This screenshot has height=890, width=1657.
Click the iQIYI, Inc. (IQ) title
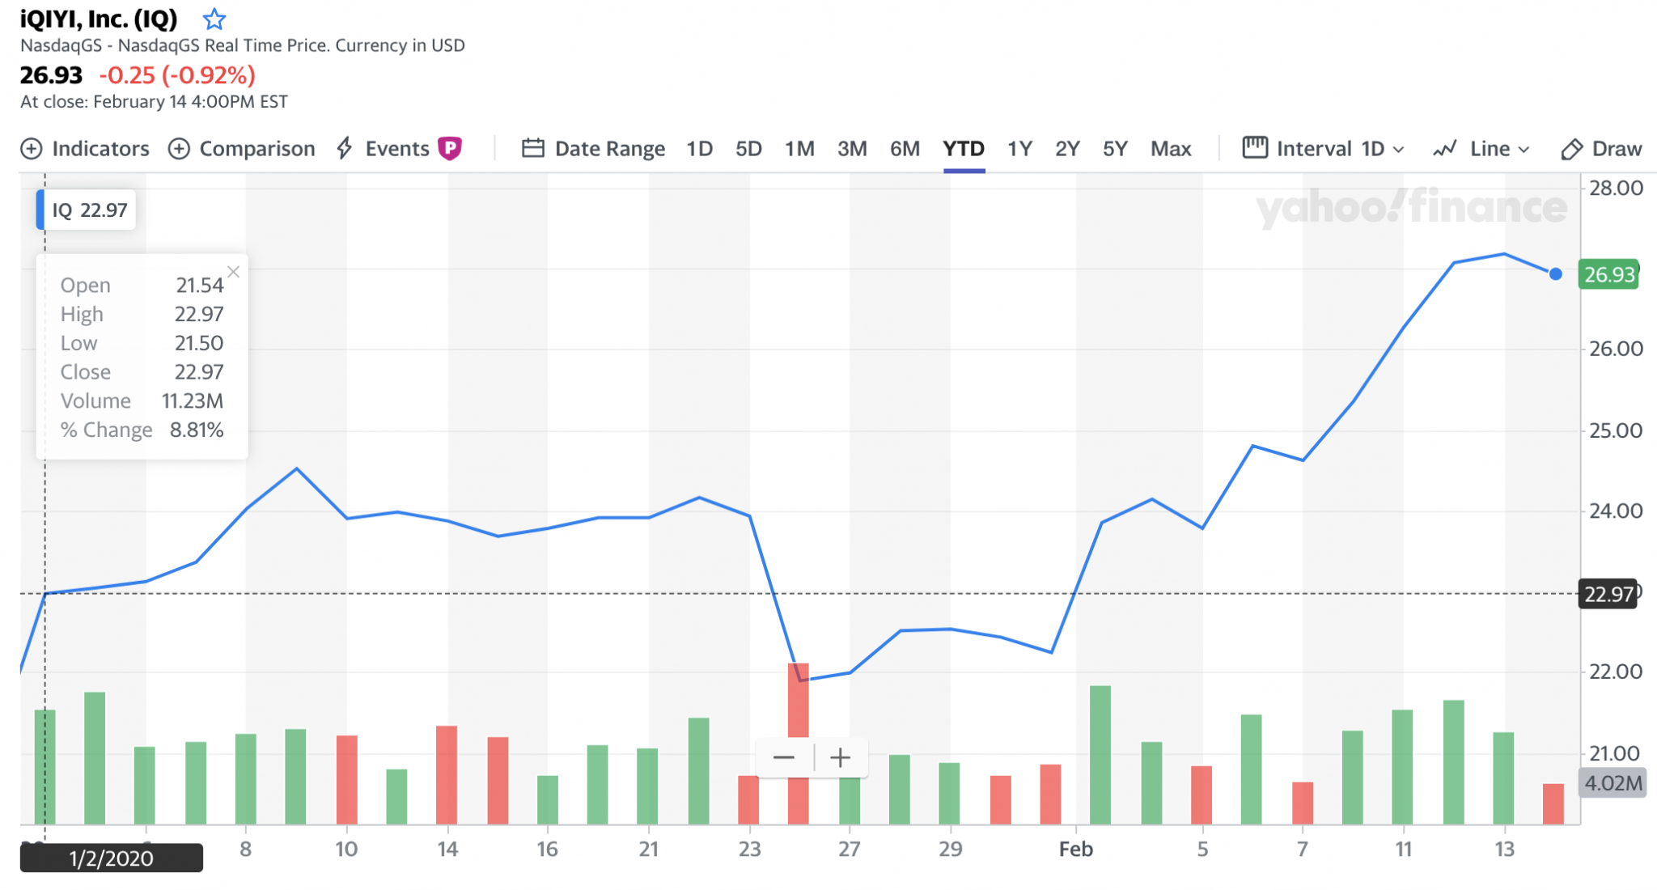pyautogui.click(x=99, y=18)
